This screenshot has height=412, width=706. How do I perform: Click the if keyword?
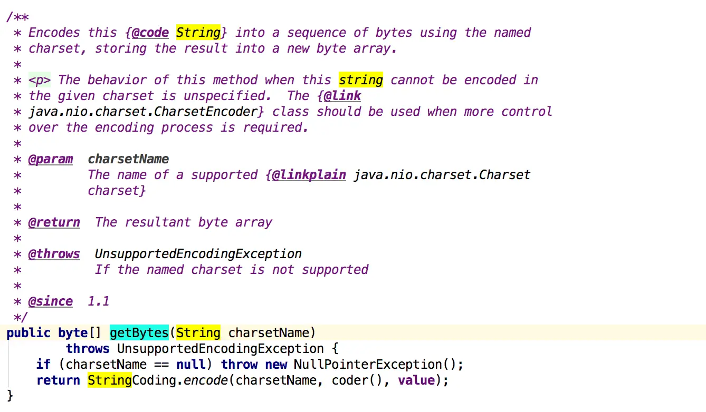coord(43,365)
